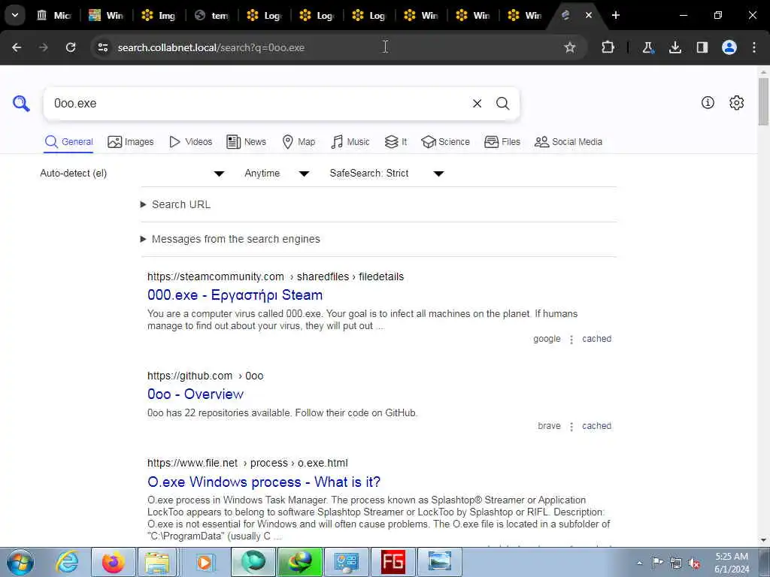The width and height of the screenshot is (770, 577).
Task: Switch to Music category
Action: pyautogui.click(x=350, y=142)
